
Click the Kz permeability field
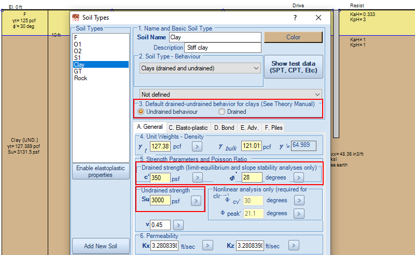(250, 246)
